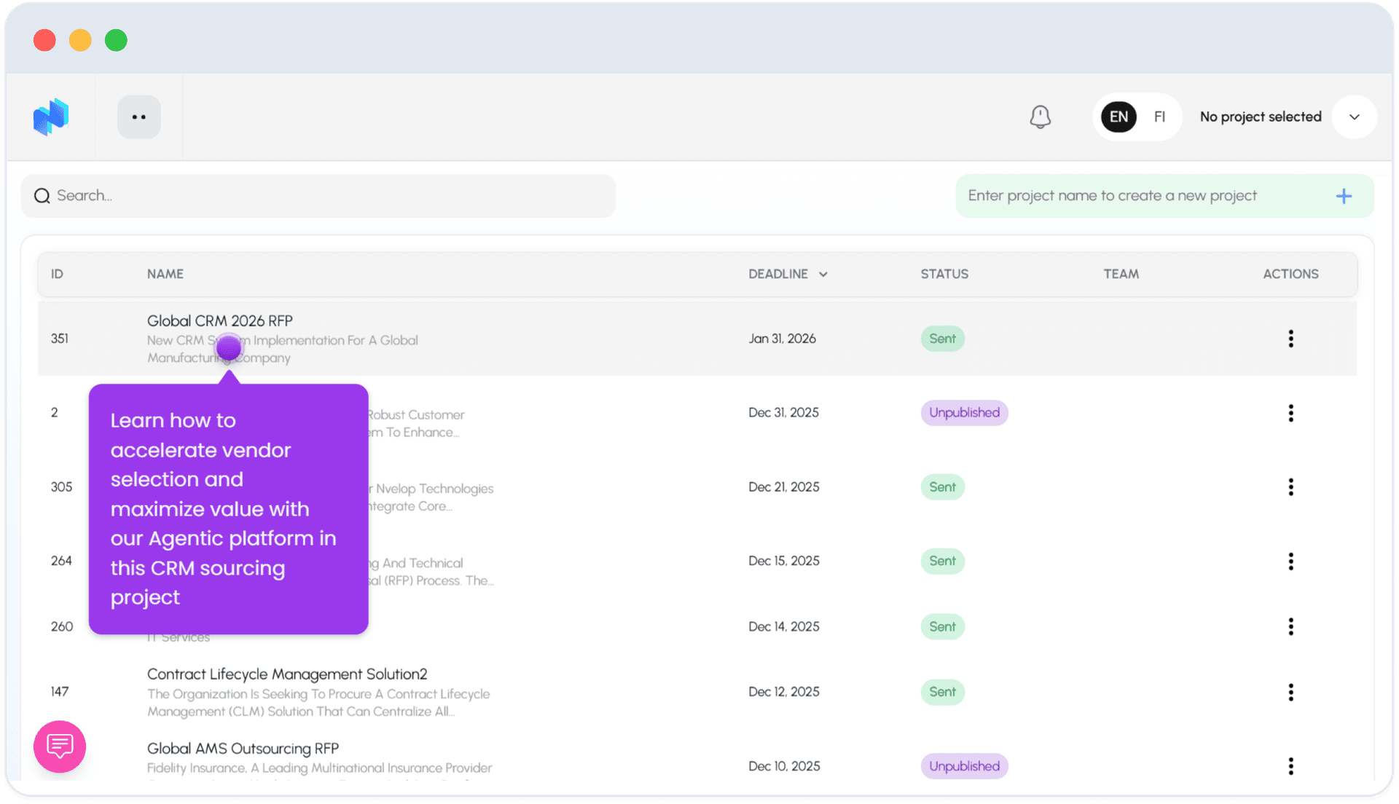Click project ID 147
Image resolution: width=1399 pixels, height=804 pixels.
tap(60, 692)
